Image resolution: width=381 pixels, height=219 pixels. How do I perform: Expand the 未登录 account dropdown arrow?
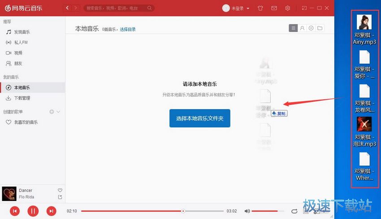coord(248,8)
